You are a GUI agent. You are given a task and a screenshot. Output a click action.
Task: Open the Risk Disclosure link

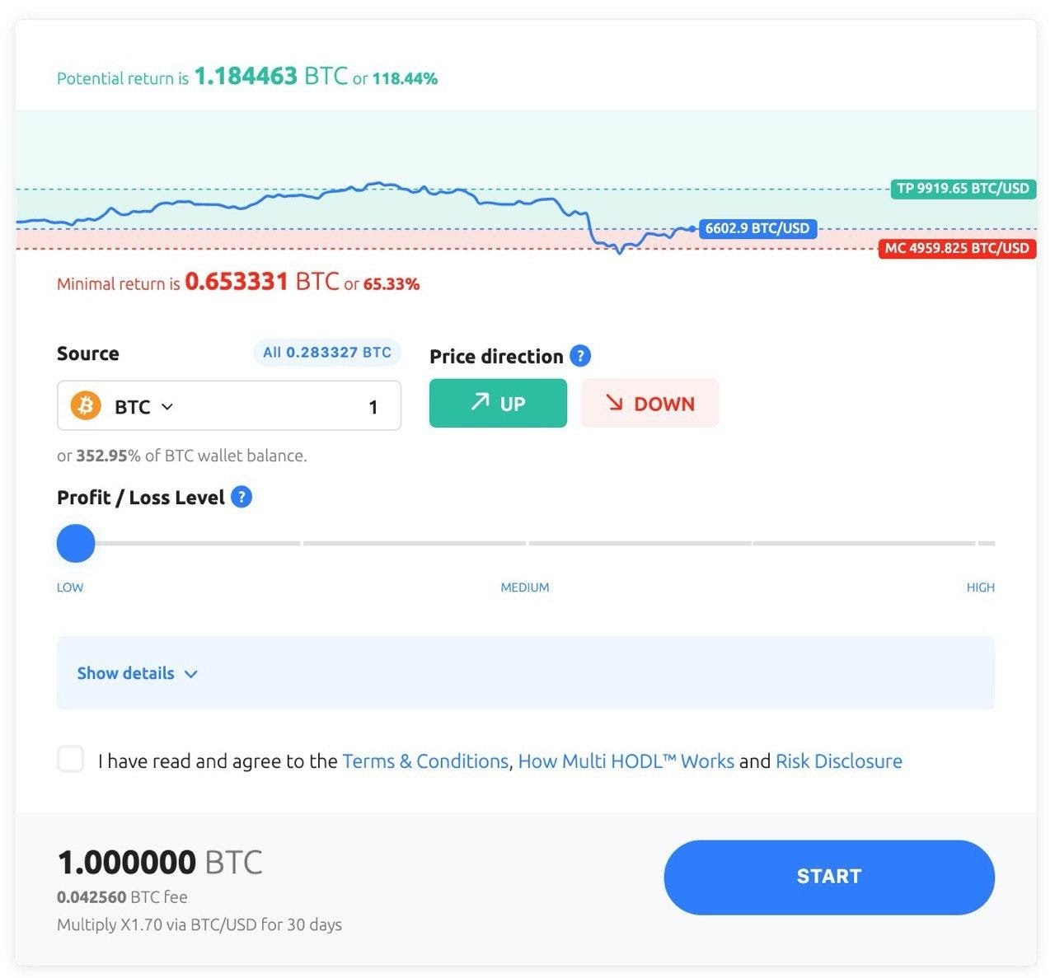point(839,760)
